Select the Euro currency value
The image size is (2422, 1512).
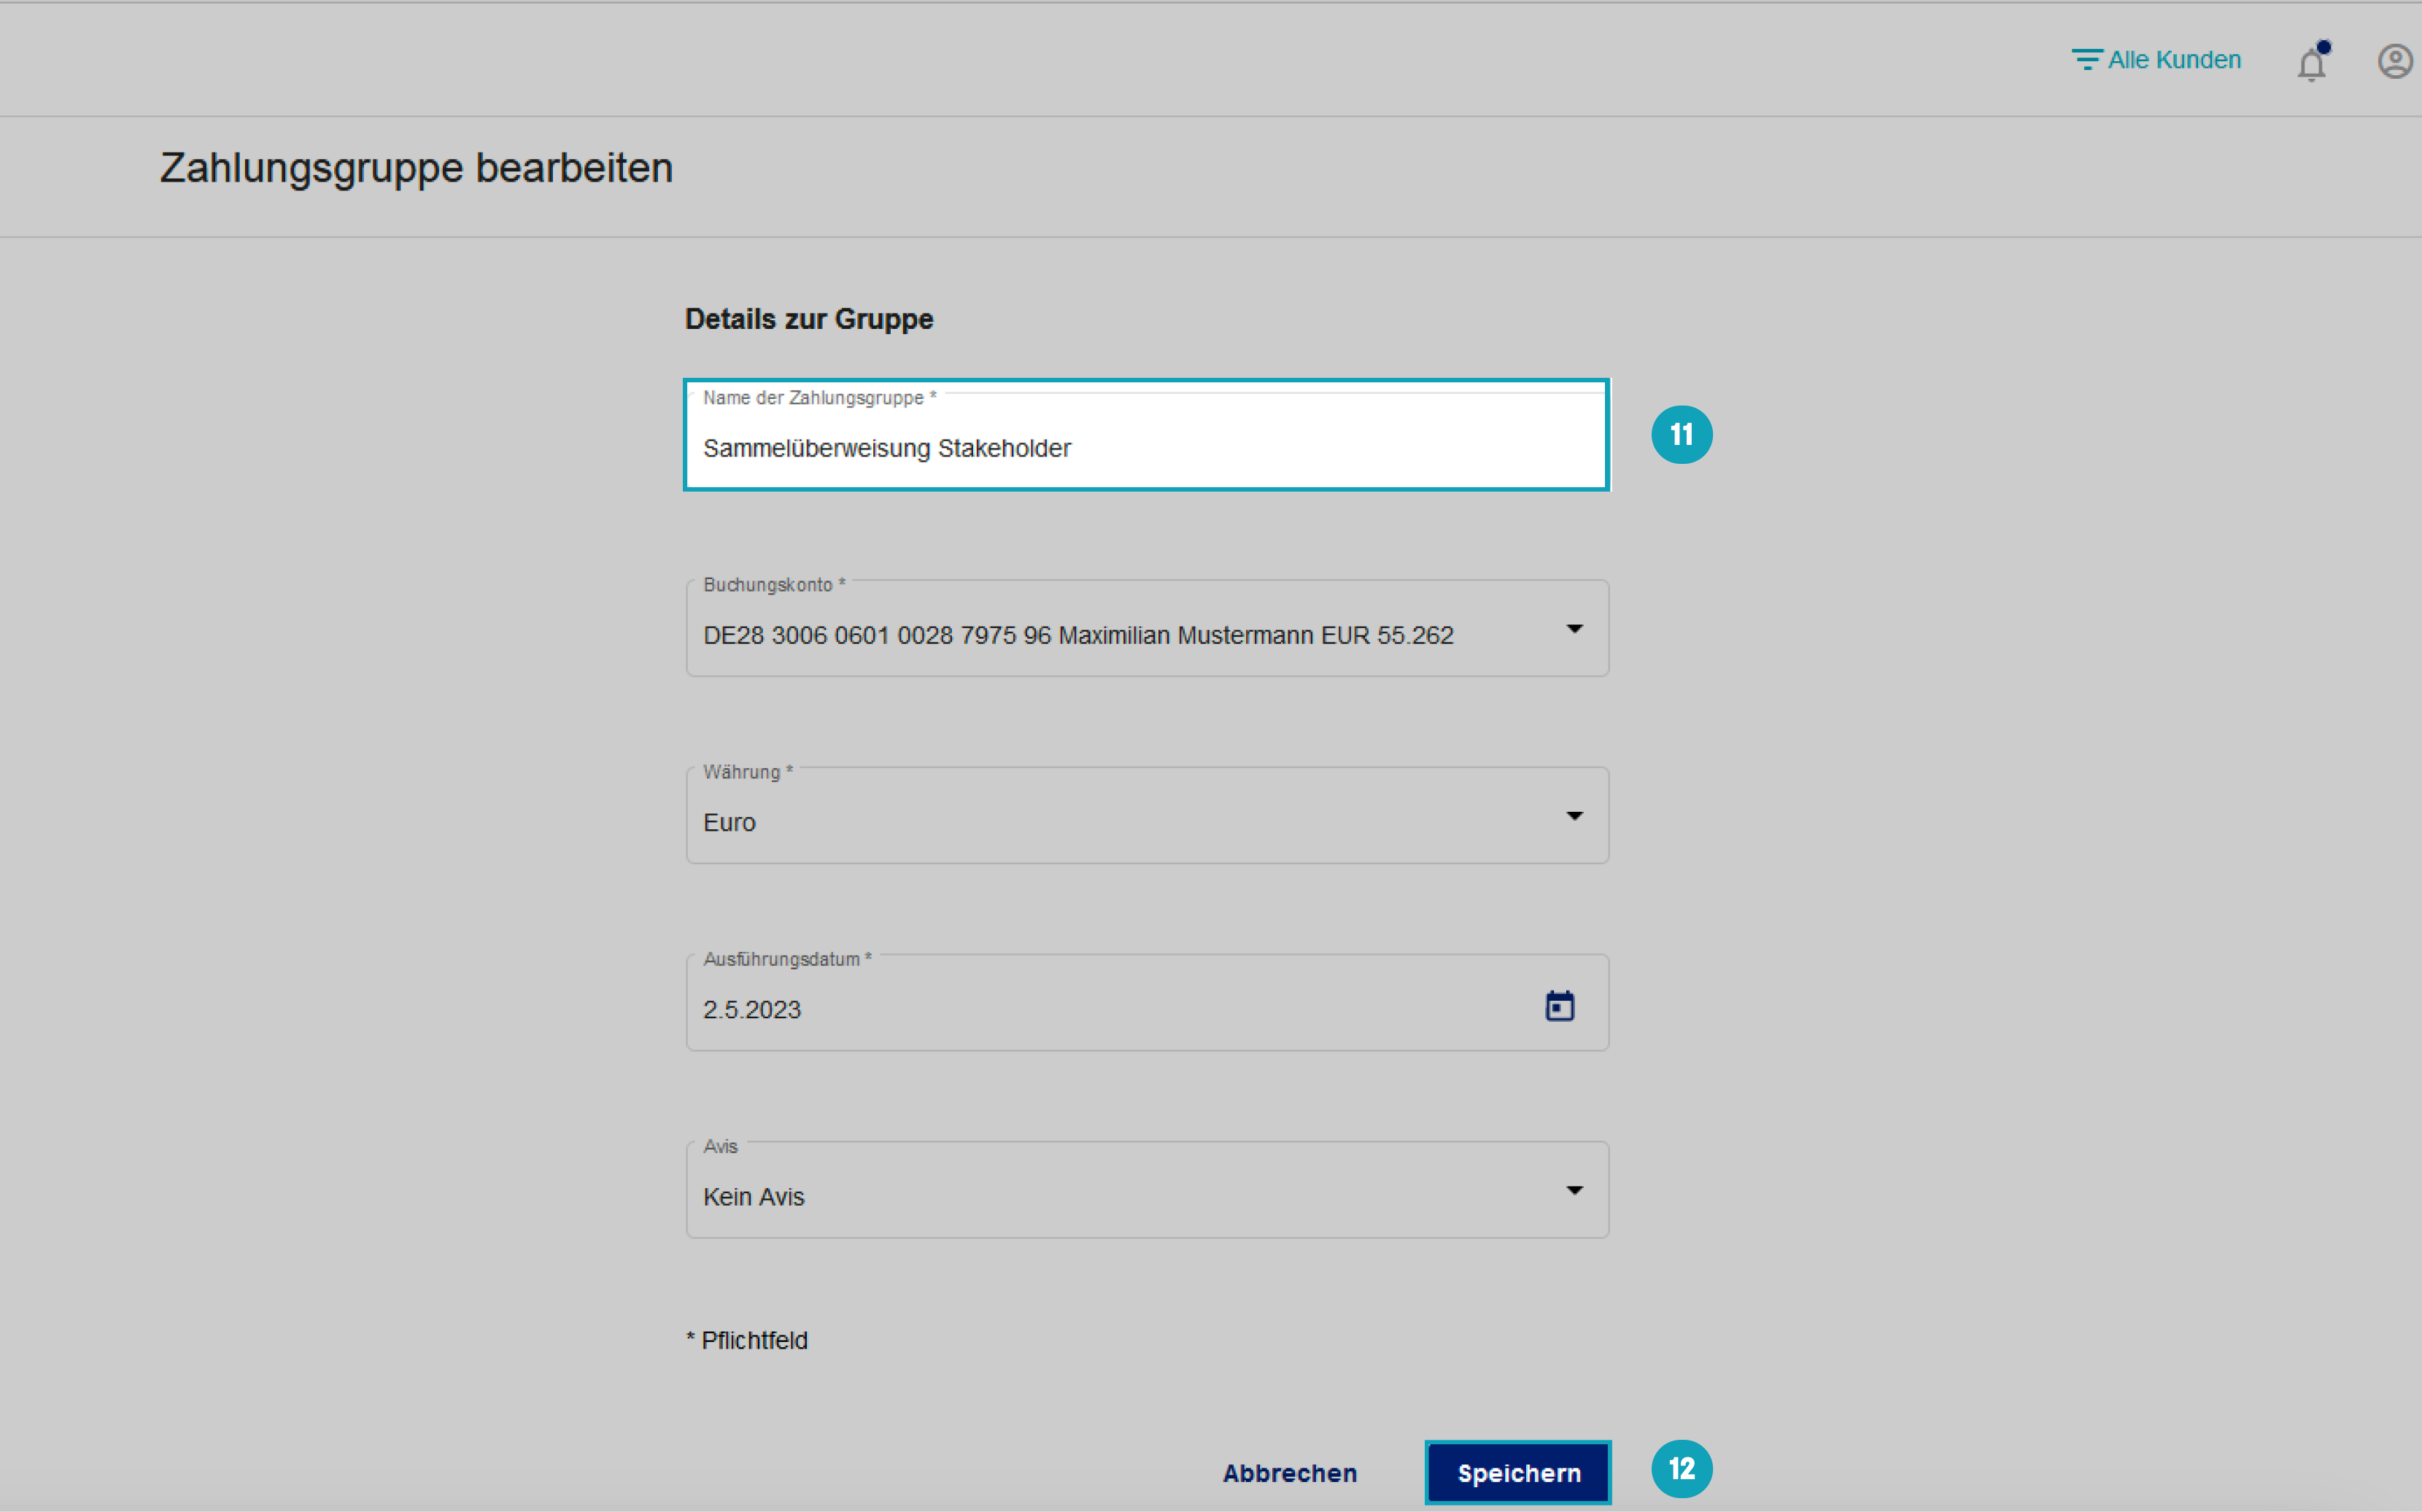(729, 822)
